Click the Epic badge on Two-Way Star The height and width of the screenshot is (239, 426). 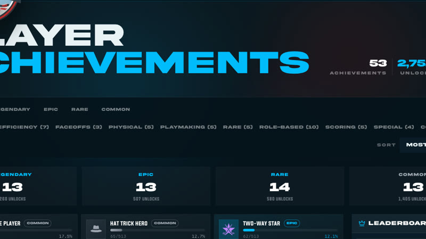292,223
